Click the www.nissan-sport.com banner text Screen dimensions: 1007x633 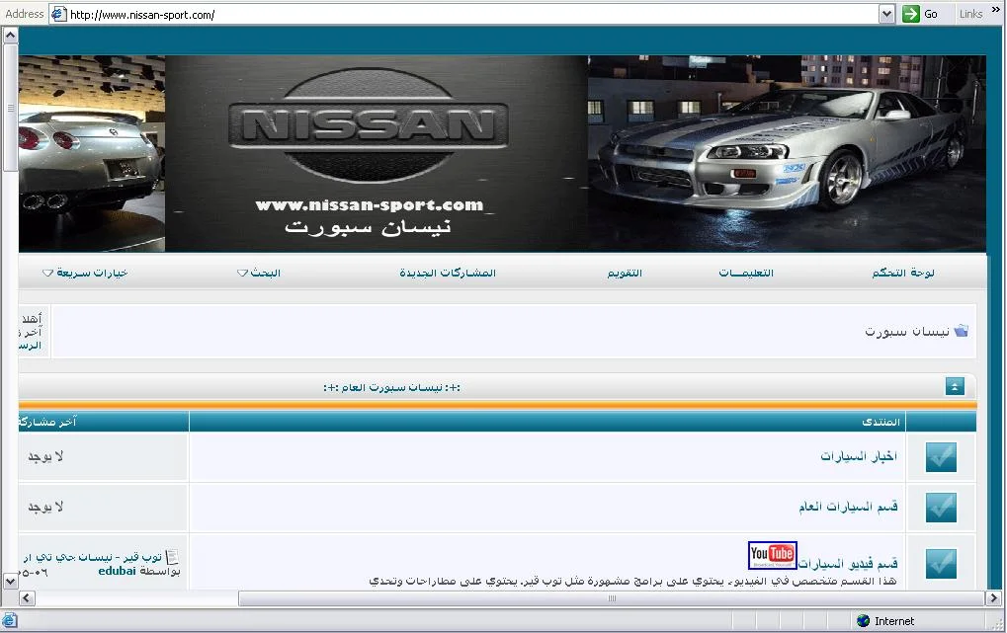[370, 205]
